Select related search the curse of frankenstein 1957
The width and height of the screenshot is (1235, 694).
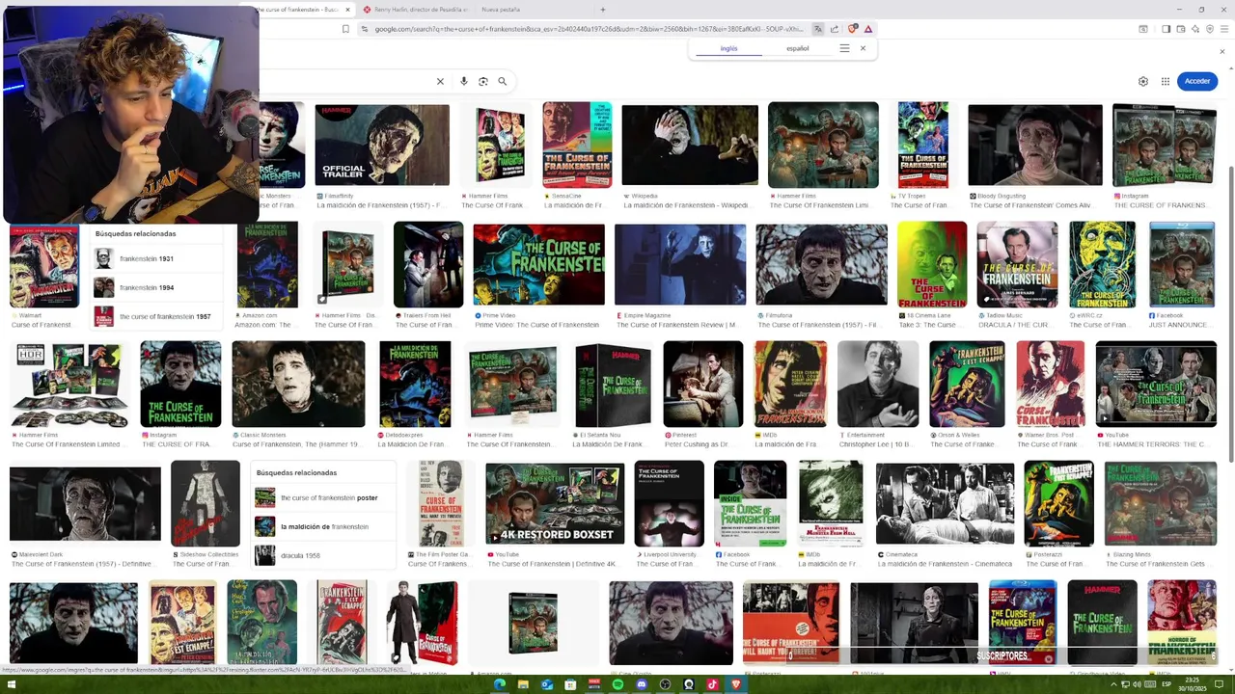(157, 316)
